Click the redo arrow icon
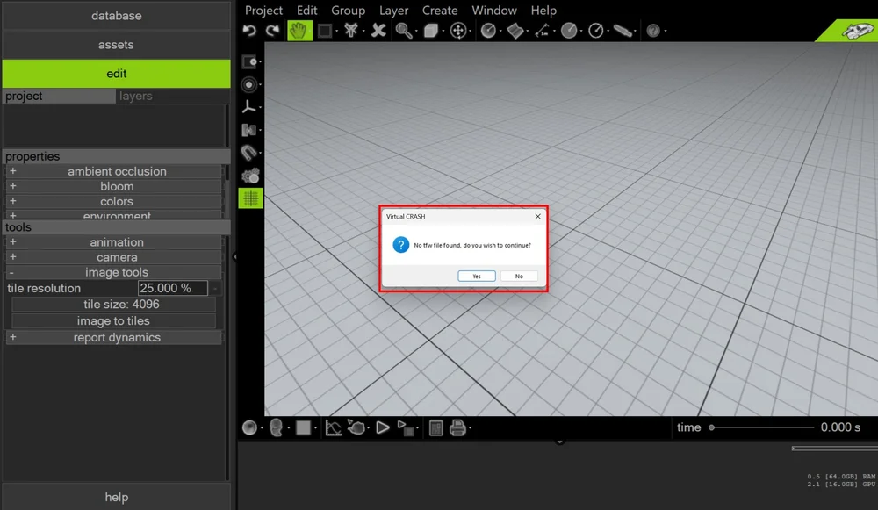The height and width of the screenshot is (510, 878). coord(273,30)
